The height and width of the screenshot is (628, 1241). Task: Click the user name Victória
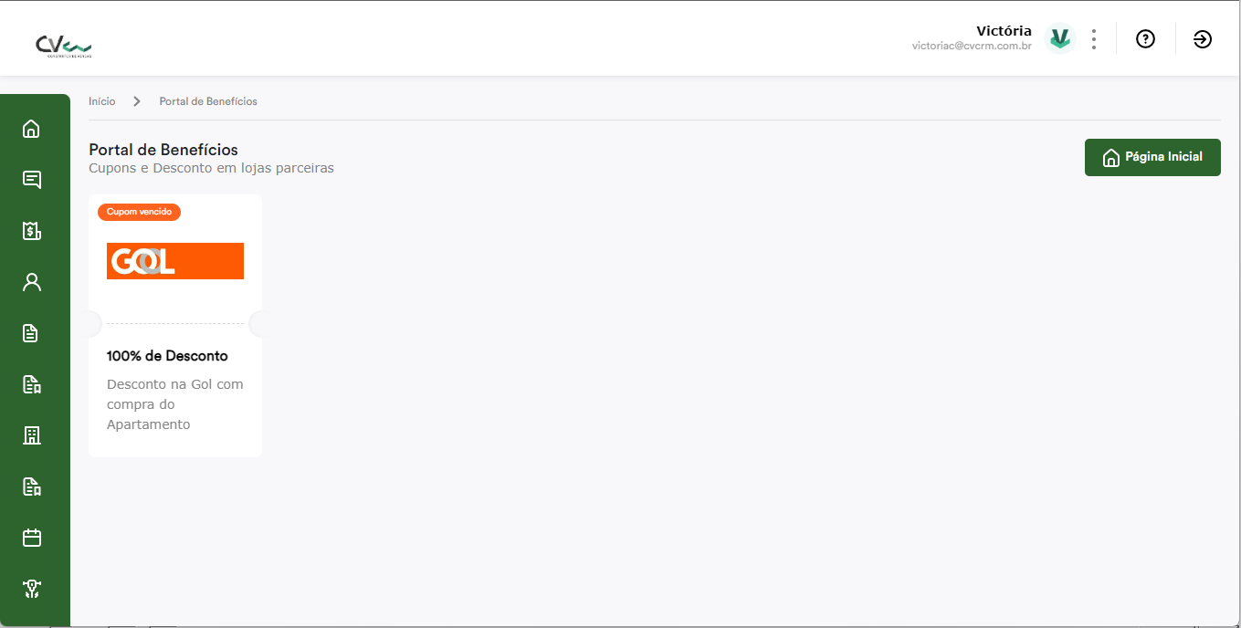coord(1004,31)
